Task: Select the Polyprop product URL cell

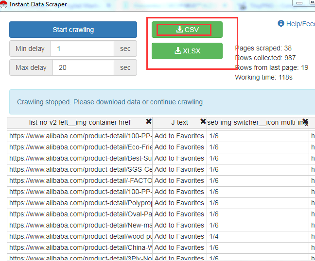Action: (80, 203)
